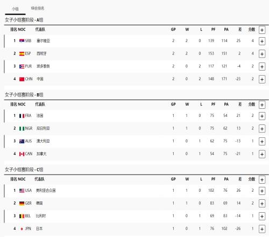This screenshot has width=269, height=237.
Task: Expand the NGR row plus icon
Action: [x=262, y=129]
